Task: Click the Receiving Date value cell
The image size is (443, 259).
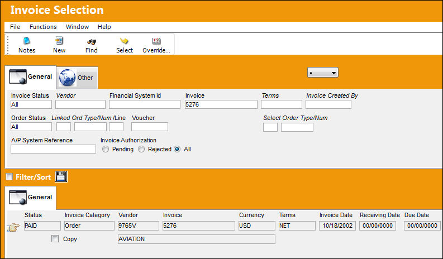Action: 378,226
